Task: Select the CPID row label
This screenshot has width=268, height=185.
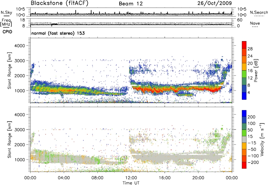Action: (x=7, y=32)
